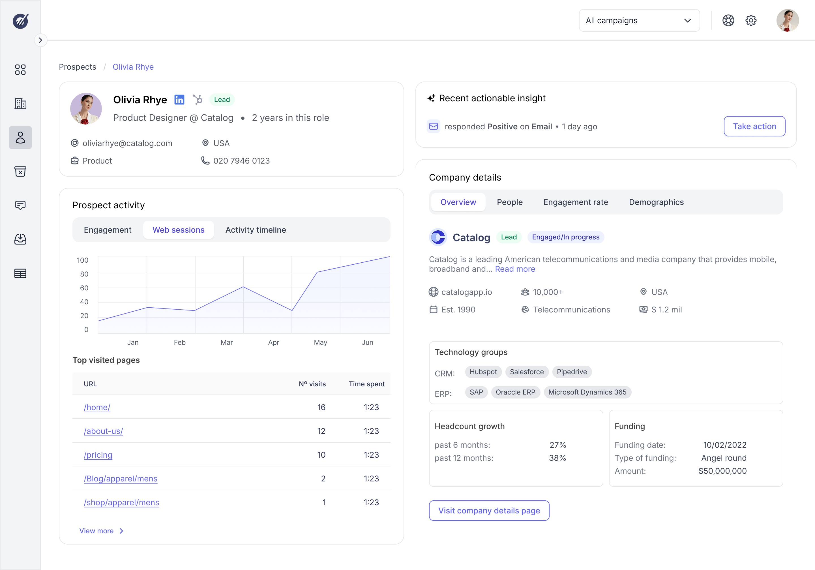Viewport: 815px width, 570px height.
Task: Switch to the Activity timeline tab
Action: (256, 230)
